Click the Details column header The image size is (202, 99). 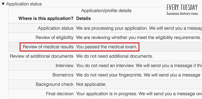83,18
